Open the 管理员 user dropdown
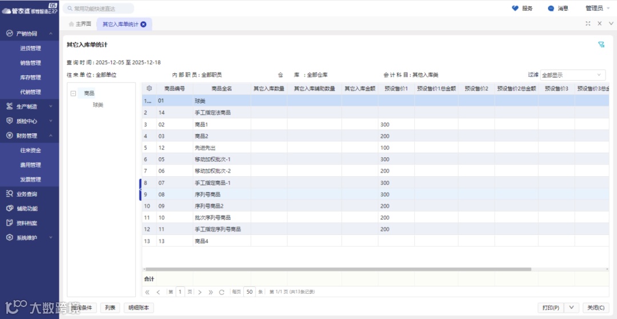The image size is (617, 319). click(598, 8)
